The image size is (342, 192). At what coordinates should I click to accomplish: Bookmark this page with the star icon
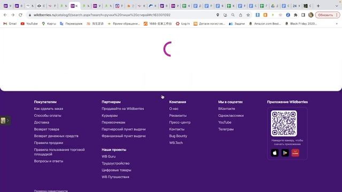coord(248,15)
